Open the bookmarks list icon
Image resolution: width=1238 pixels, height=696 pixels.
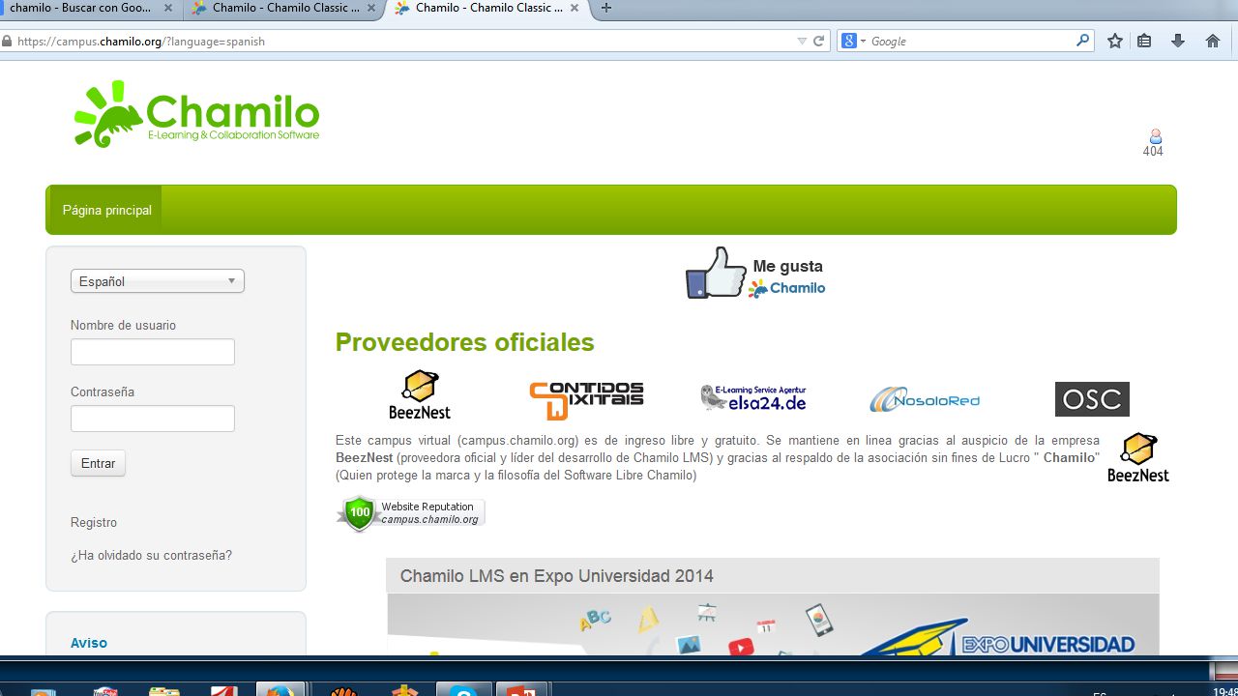(x=1144, y=42)
